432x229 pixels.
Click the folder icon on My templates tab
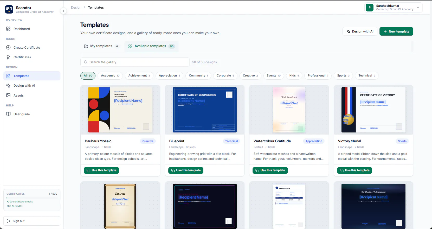(86, 46)
